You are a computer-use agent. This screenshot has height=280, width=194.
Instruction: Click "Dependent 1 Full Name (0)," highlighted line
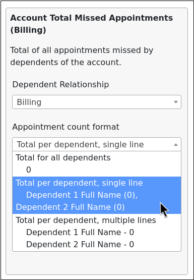tap(82, 195)
